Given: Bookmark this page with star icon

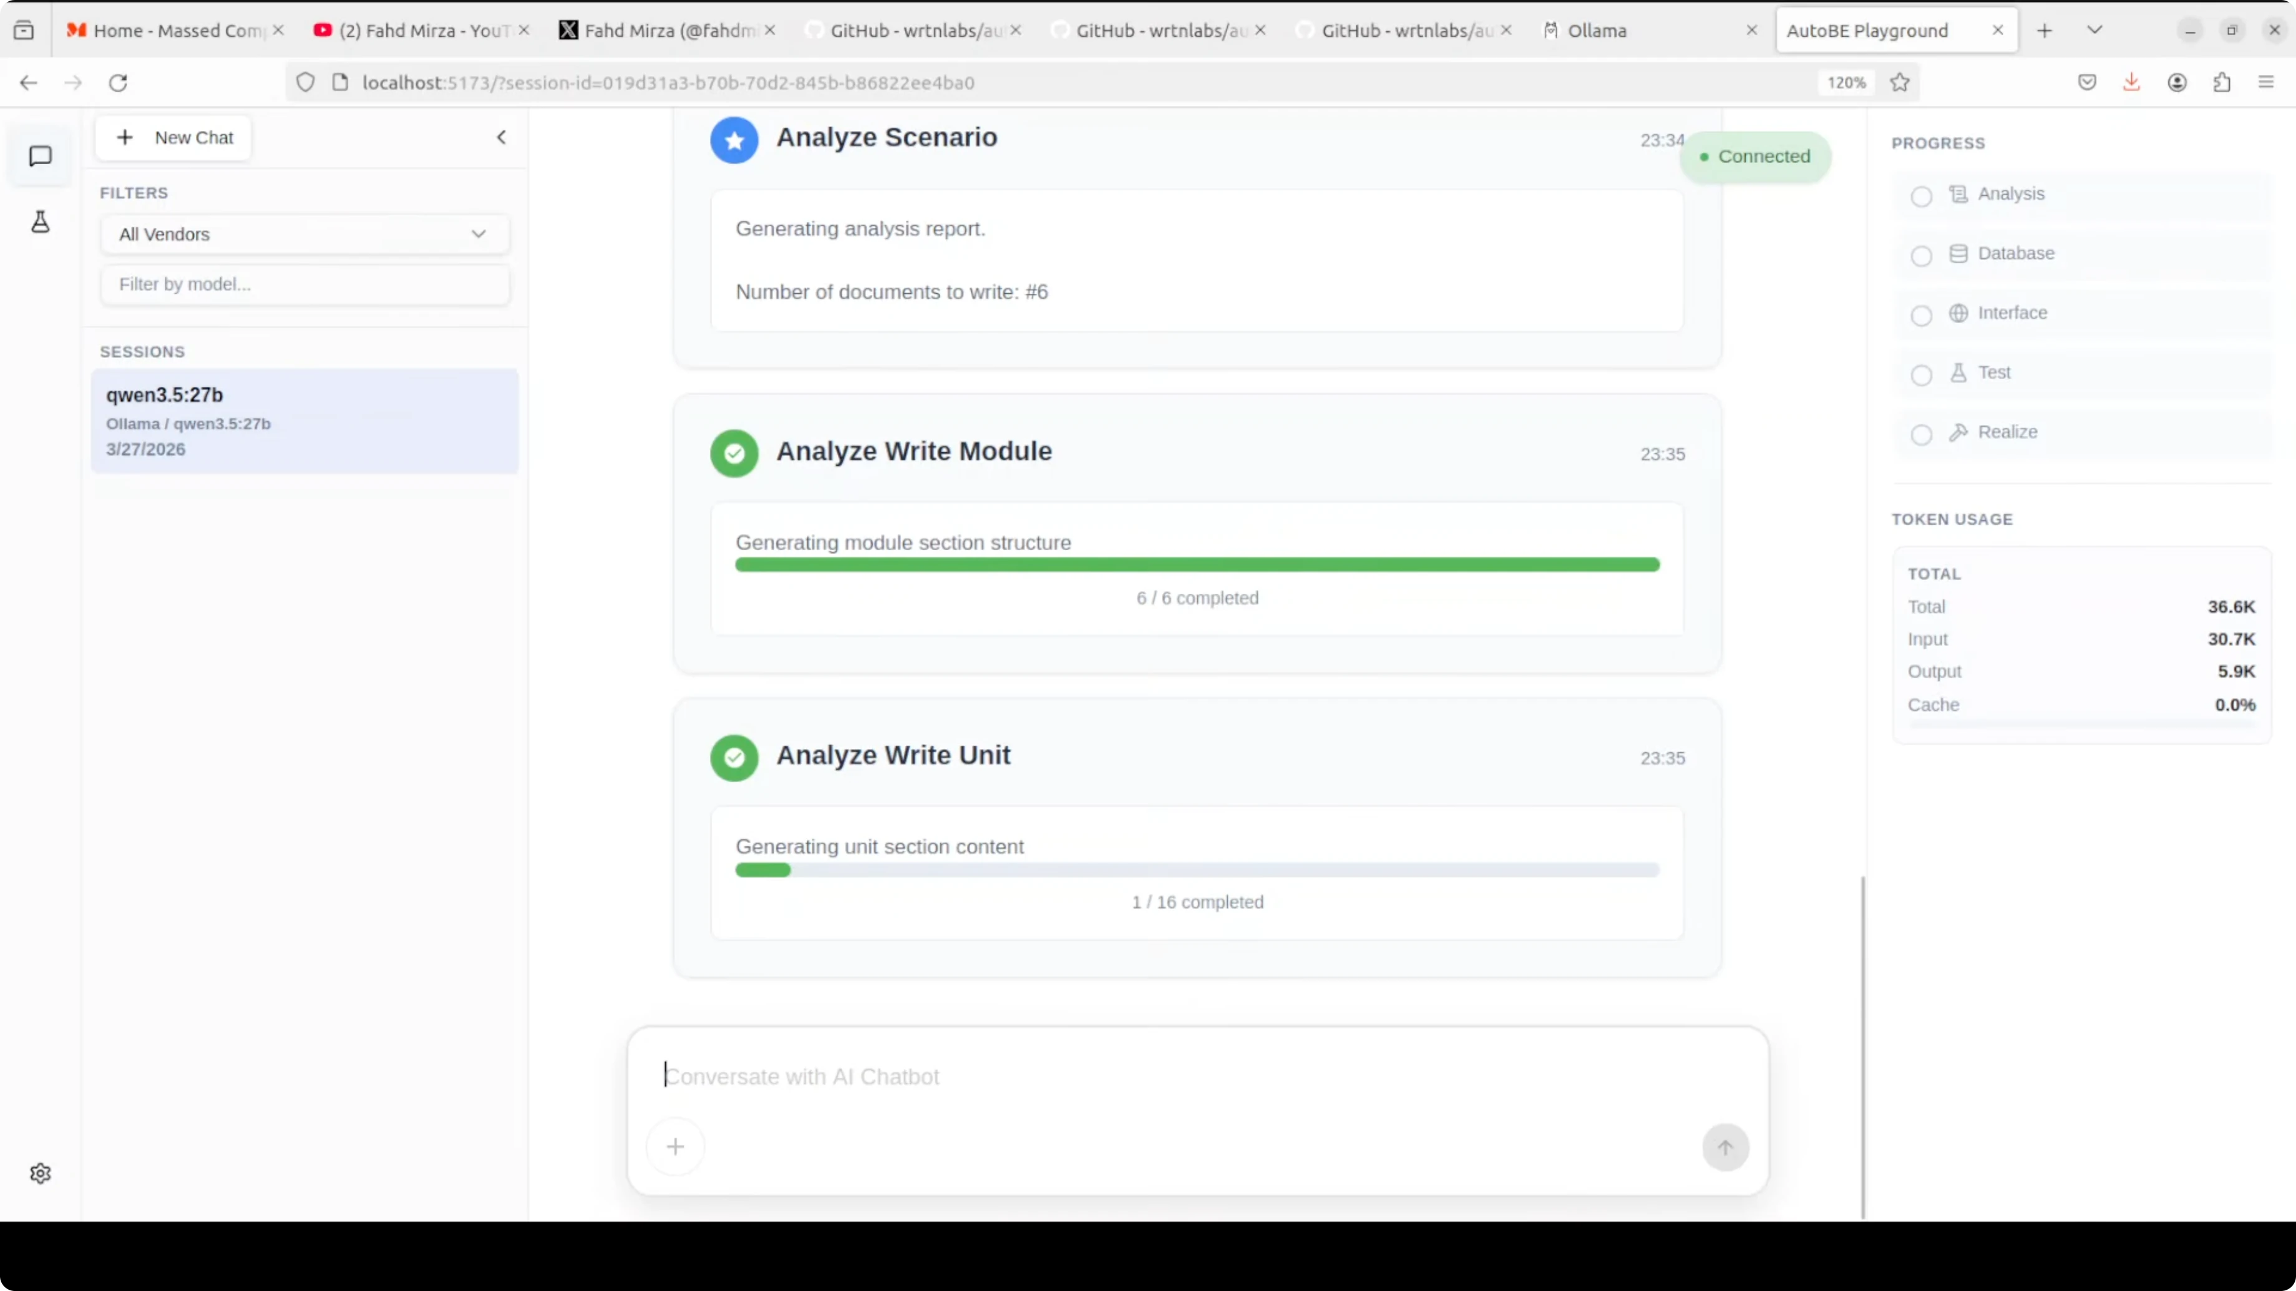Looking at the screenshot, I should coord(1899,83).
